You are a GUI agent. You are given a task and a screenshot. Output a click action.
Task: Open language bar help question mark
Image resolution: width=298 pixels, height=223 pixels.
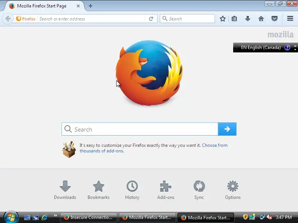(287, 48)
